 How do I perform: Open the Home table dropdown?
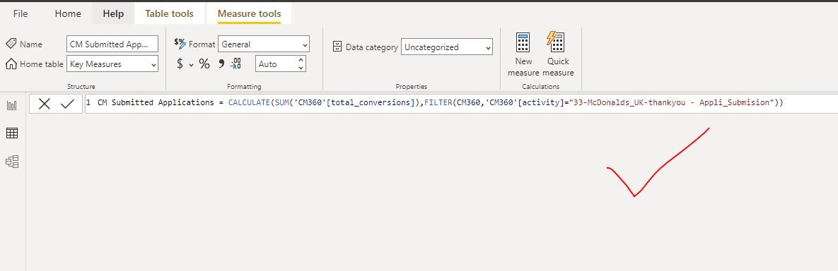pos(112,64)
